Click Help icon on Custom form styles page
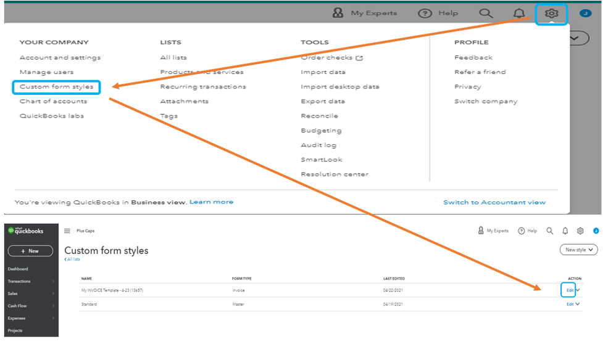 [522, 231]
